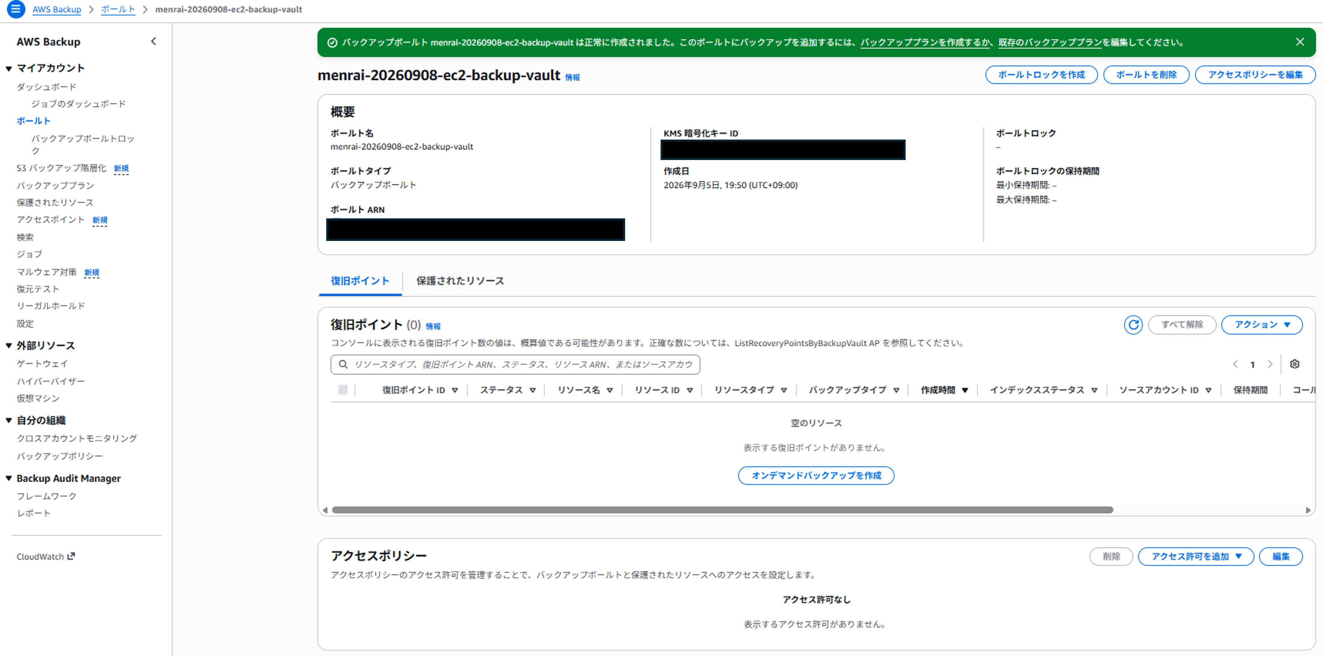This screenshot has width=1323, height=656.
Task: Click the recovery points horizontal scrollbar
Action: (x=722, y=510)
